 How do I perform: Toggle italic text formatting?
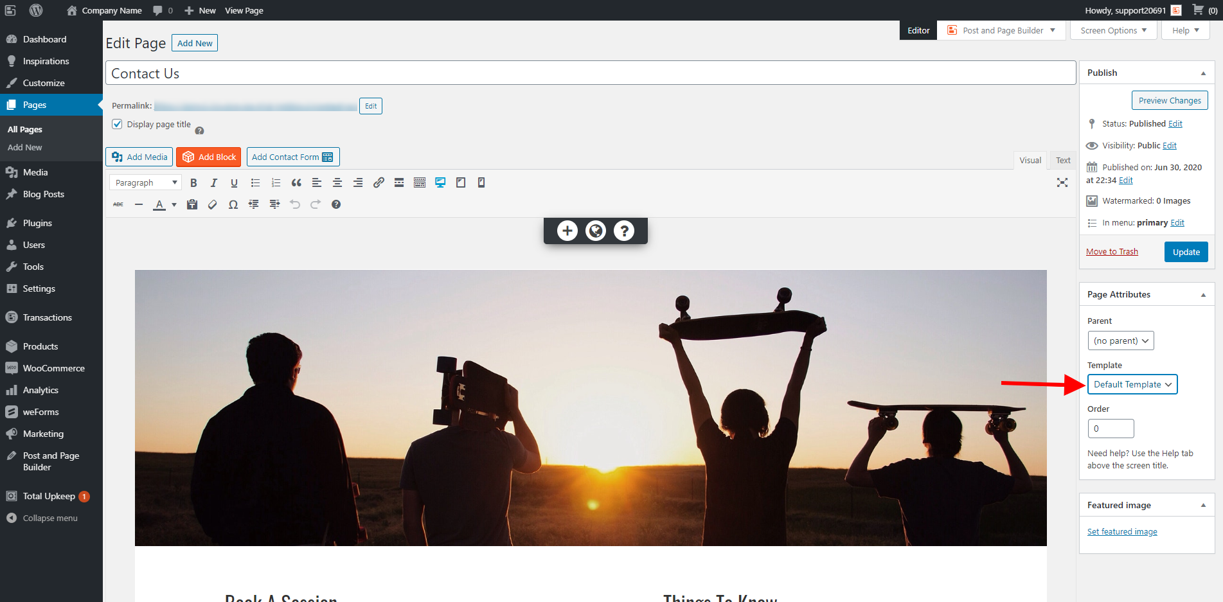214,182
